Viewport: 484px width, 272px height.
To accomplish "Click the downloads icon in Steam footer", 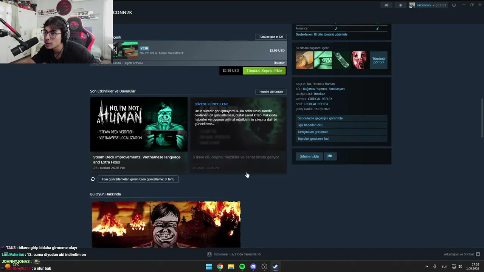I will point(209,254).
